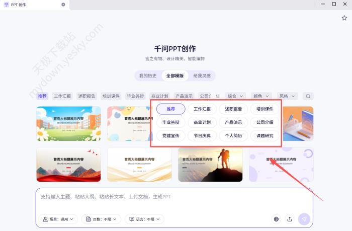Switch to the 我的历史 tab
The width and height of the screenshot is (352, 231).
pos(148,76)
